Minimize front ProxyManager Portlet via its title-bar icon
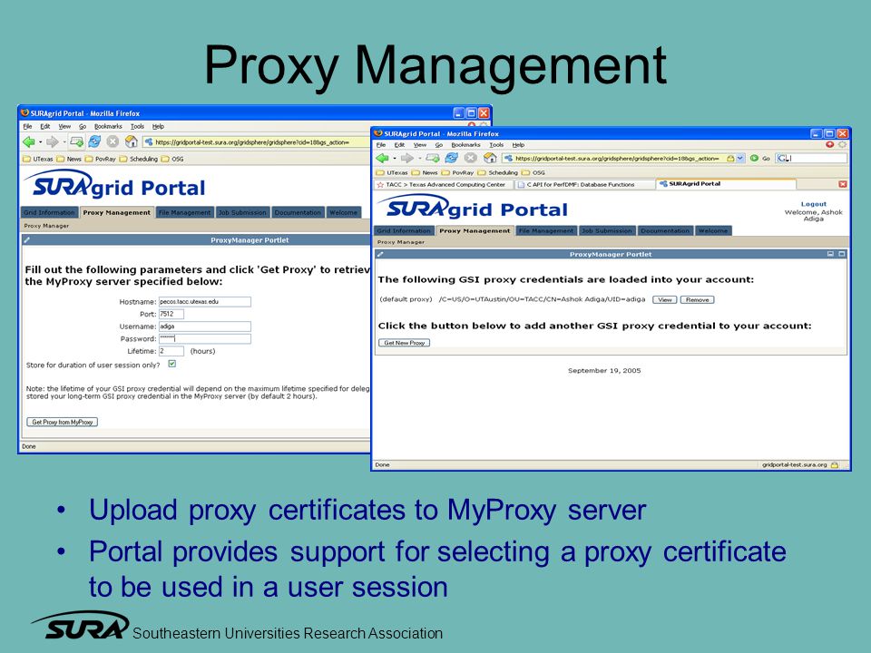The image size is (871, 653). click(831, 254)
